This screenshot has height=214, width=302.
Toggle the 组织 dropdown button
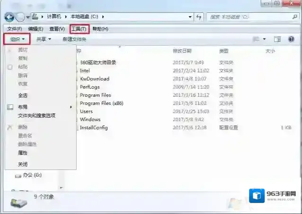(17, 39)
